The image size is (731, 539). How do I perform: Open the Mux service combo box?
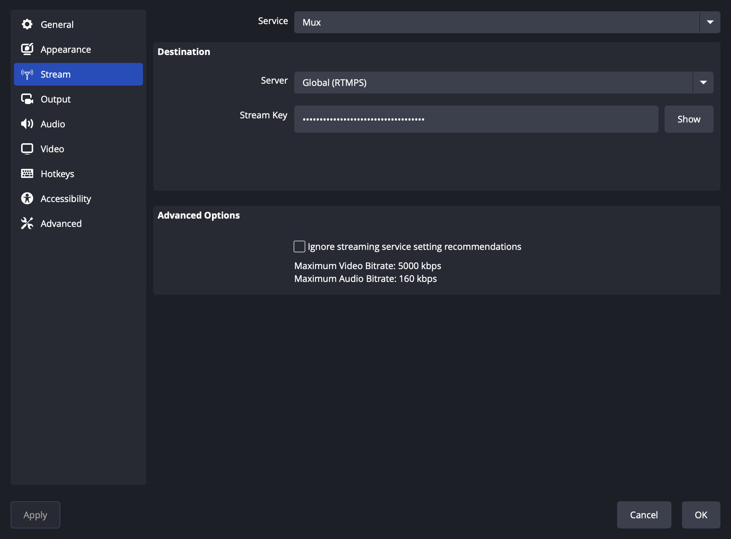pyautogui.click(x=507, y=22)
